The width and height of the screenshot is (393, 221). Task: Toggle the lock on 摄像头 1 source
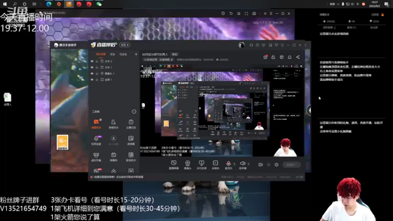(x=97, y=73)
